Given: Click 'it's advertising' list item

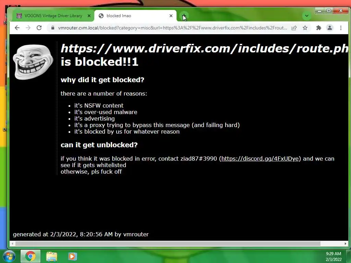Looking at the screenshot, I should (95, 118).
